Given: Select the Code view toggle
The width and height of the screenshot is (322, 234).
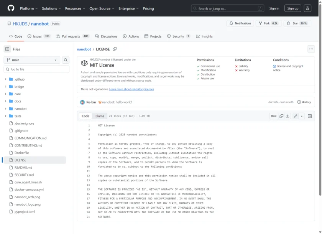Looking at the screenshot, I should (x=85, y=116).
